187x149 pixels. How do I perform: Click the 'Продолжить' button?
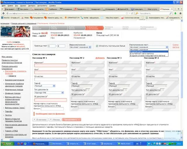(72, 120)
